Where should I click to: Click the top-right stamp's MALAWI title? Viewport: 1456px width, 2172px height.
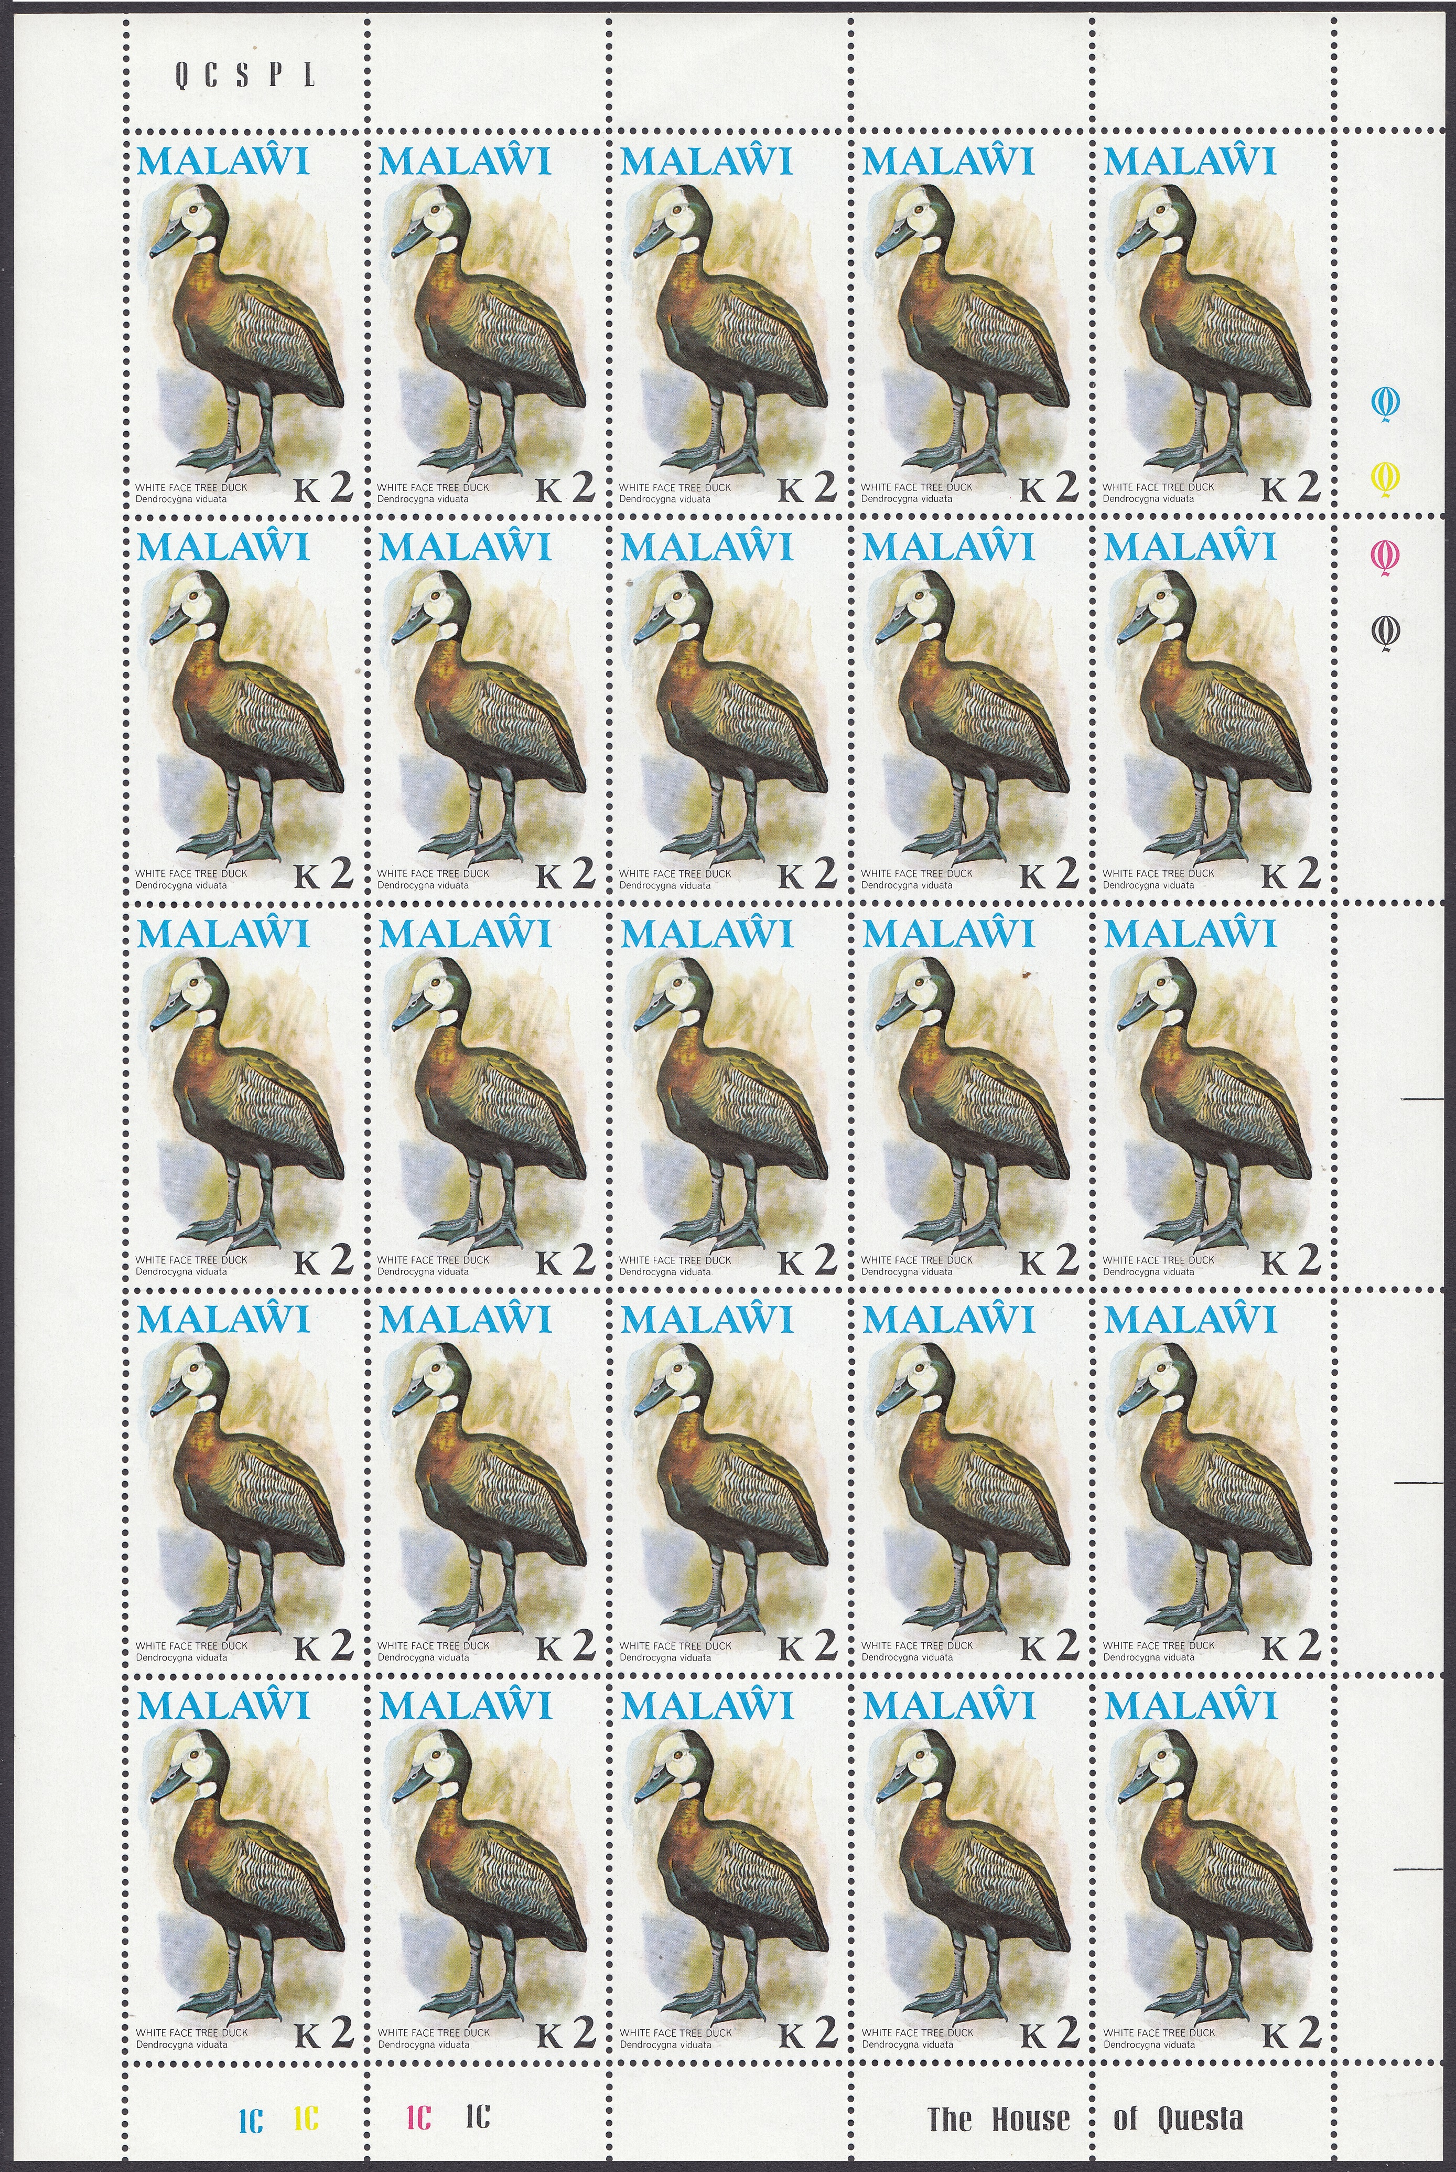(1190, 161)
